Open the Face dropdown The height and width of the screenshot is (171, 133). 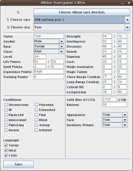[115, 120]
